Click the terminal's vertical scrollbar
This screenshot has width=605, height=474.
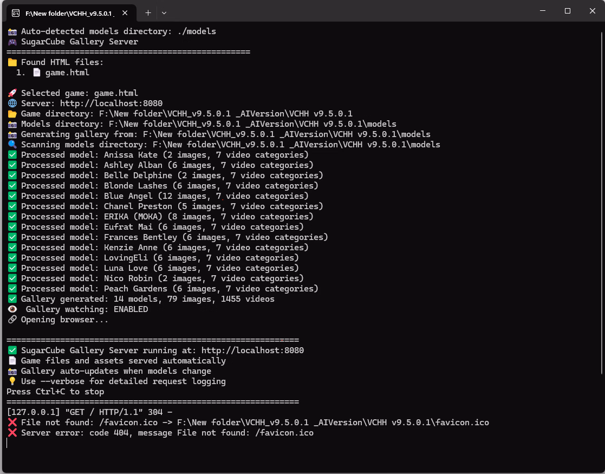(x=602, y=202)
